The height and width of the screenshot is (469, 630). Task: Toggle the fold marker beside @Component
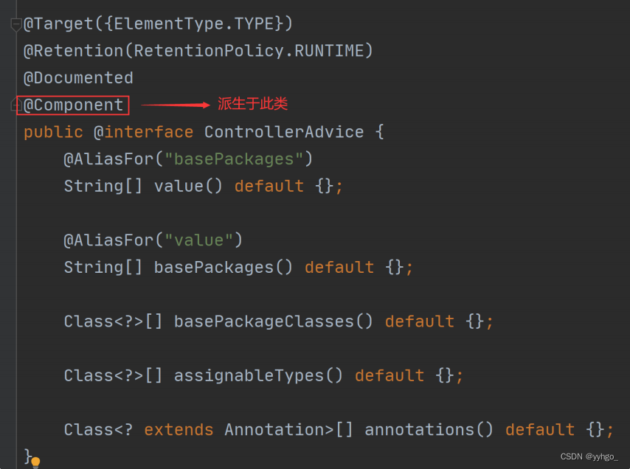coord(15,105)
